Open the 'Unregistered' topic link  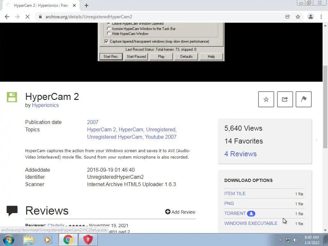click(161, 129)
